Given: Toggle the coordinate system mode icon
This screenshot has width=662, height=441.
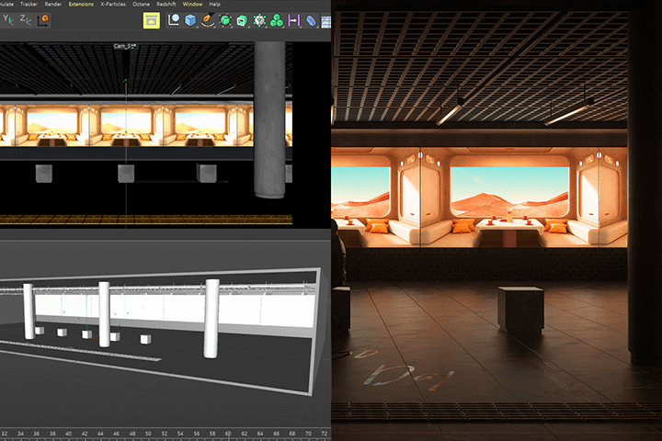Looking at the screenshot, I should [x=42, y=19].
